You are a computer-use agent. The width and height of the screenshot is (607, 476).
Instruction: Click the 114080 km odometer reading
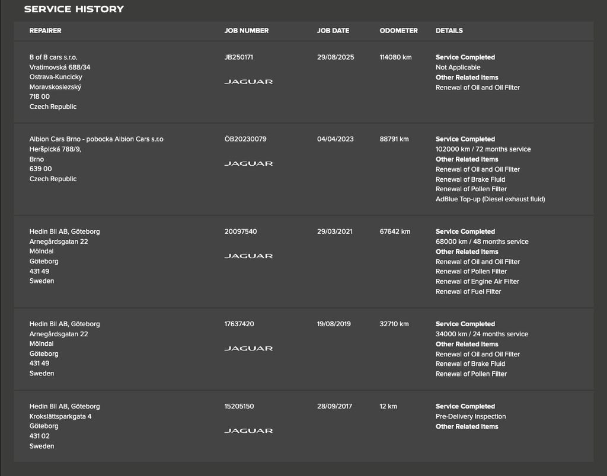click(x=395, y=57)
